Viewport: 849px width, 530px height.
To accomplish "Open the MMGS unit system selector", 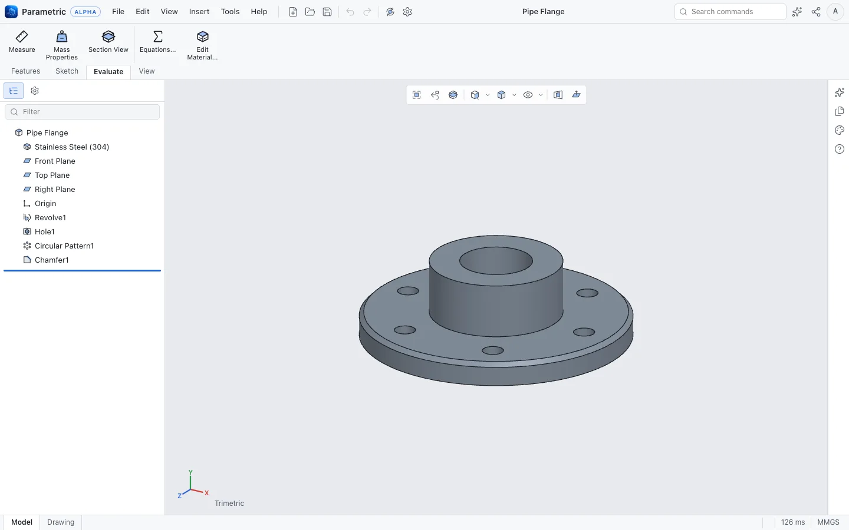I will click(828, 522).
